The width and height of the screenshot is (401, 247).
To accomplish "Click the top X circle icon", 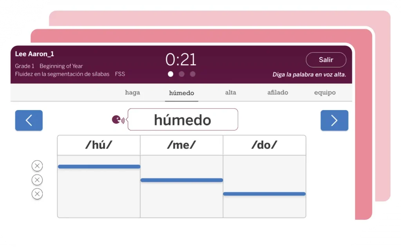I will pyautogui.click(x=37, y=166).
